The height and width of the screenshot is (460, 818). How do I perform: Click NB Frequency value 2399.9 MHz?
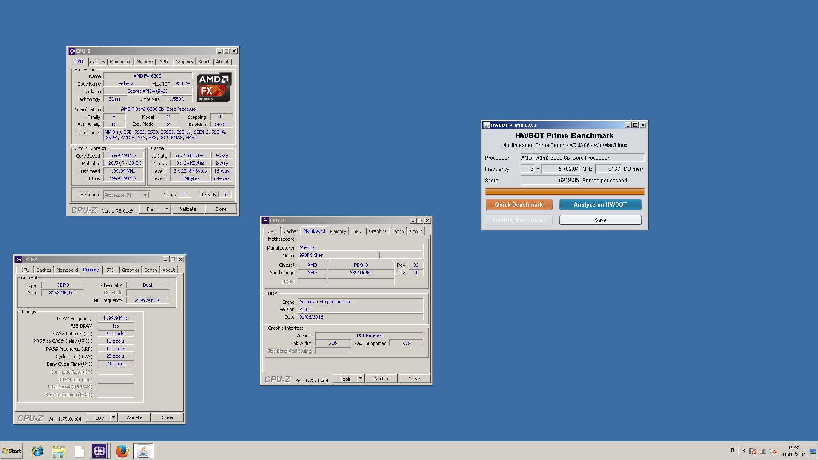click(147, 300)
